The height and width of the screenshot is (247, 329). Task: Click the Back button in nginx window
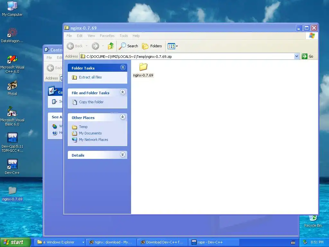click(75, 46)
